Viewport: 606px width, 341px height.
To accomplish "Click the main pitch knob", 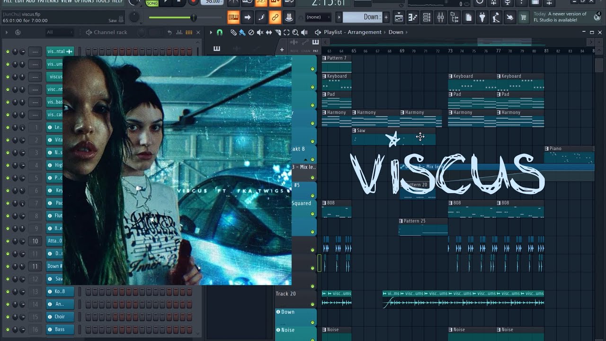I will click(x=134, y=17).
